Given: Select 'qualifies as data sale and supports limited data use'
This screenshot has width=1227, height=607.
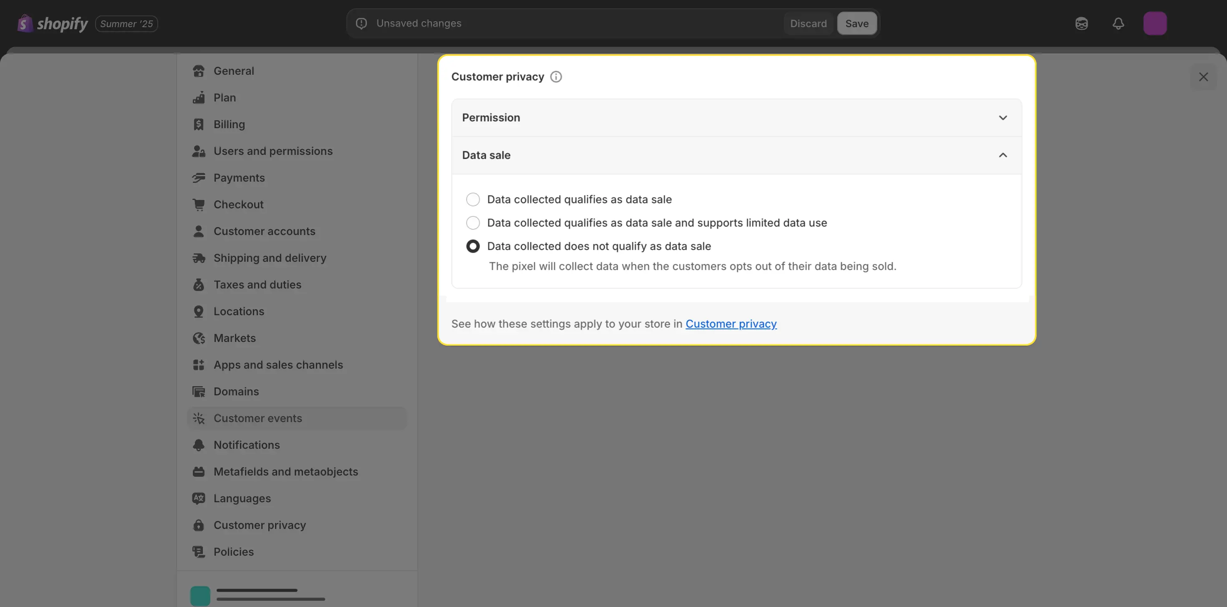Looking at the screenshot, I should 473,223.
